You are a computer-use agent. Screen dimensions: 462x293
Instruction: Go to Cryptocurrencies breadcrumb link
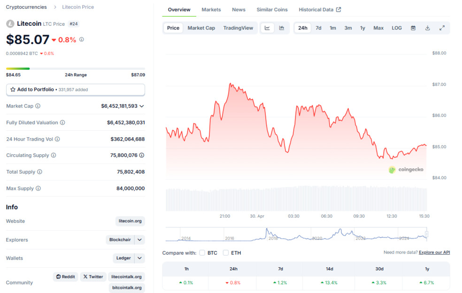26,7
